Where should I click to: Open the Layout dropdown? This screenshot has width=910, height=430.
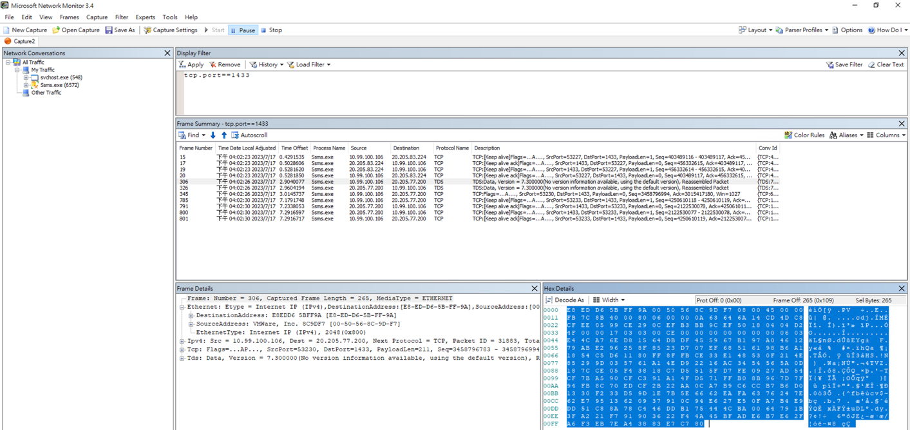pos(755,30)
